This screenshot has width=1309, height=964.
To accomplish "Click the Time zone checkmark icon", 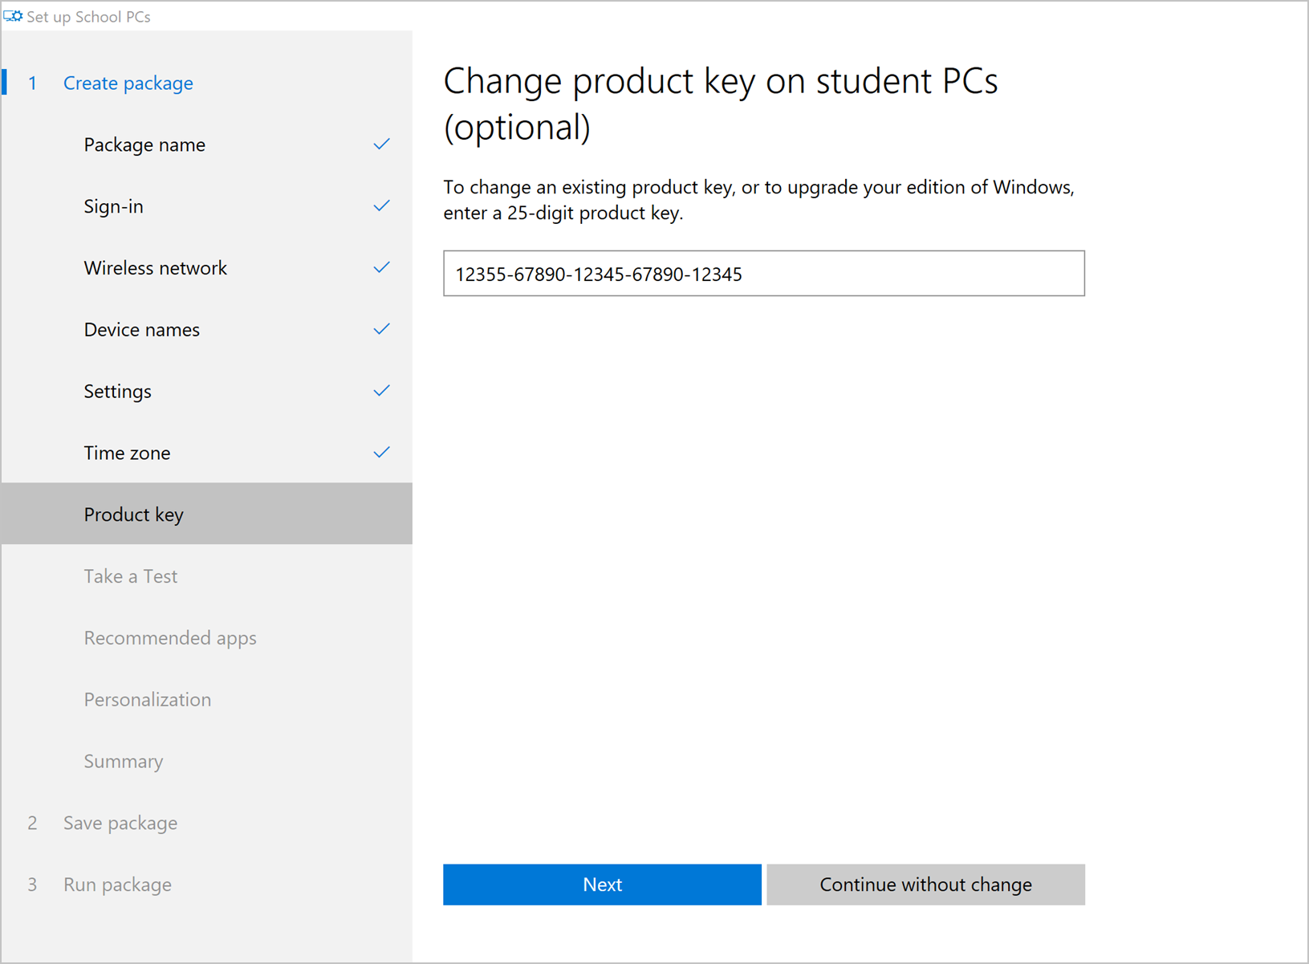I will pyautogui.click(x=381, y=453).
